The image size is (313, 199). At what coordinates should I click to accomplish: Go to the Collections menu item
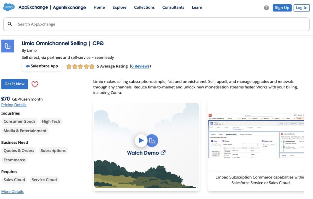144,7
